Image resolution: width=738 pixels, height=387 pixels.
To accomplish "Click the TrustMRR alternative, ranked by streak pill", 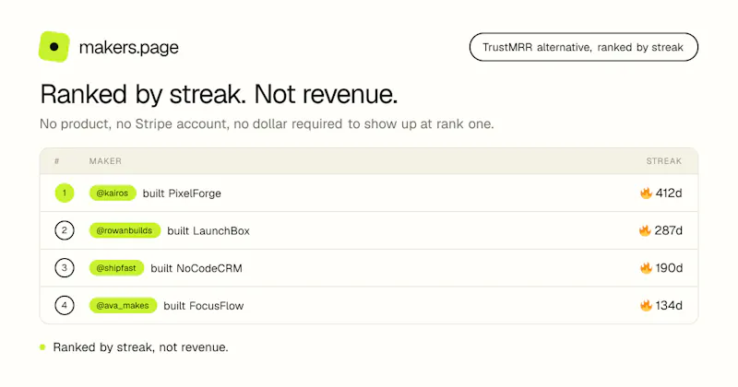I will (x=583, y=47).
